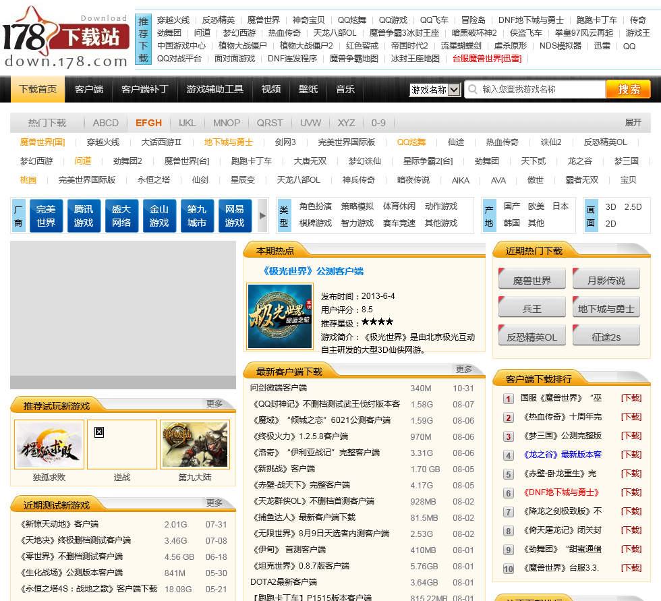Click the magnifier icon in search box
Screen dimensions: 661x601
(473, 89)
